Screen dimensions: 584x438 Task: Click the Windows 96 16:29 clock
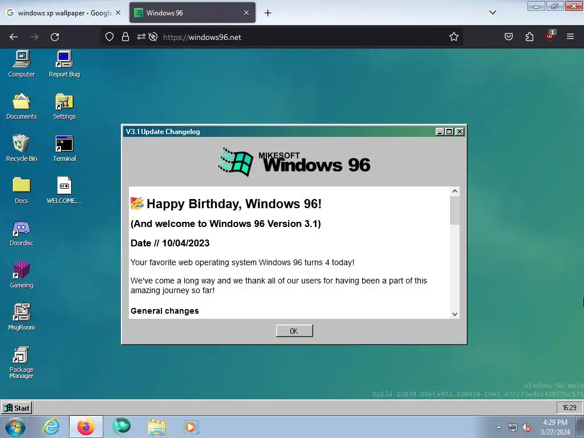coord(569,408)
